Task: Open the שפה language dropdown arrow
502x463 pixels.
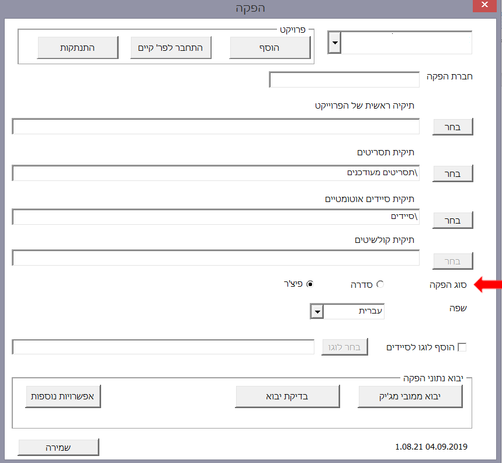Action: (317, 312)
